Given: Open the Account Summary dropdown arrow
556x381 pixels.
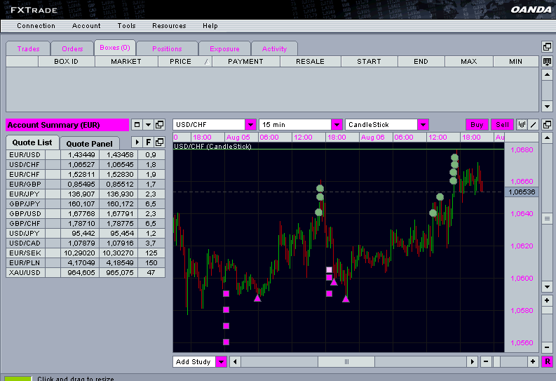Looking at the screenshot, I should tap(148, 124).
